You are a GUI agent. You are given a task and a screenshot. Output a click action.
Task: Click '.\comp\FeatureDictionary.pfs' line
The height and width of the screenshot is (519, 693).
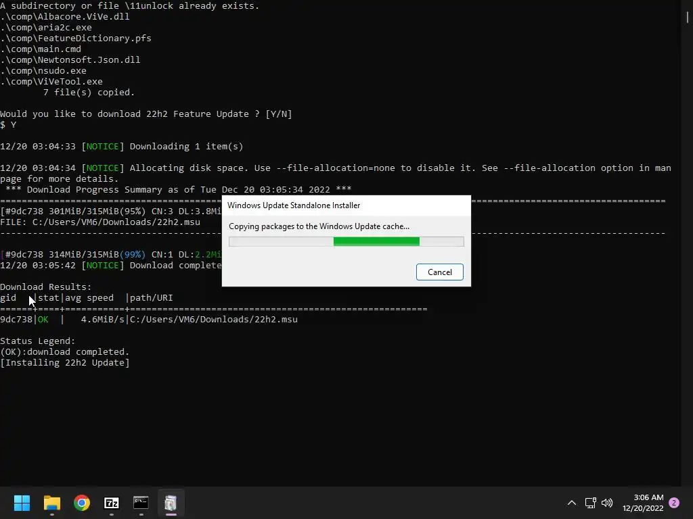tap(76, 39)
